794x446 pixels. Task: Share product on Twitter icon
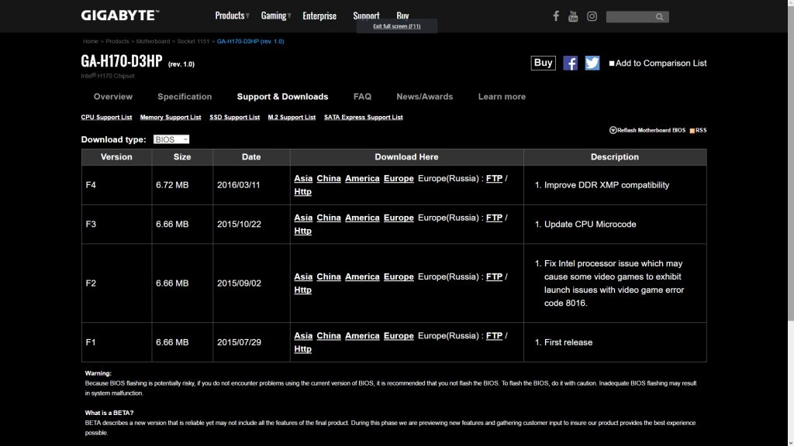pyautogui.click(x=592, y=63)
